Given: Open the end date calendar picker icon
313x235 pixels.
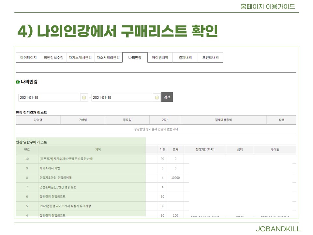Looking at the screenshot, I should click(x=157, y=98).
